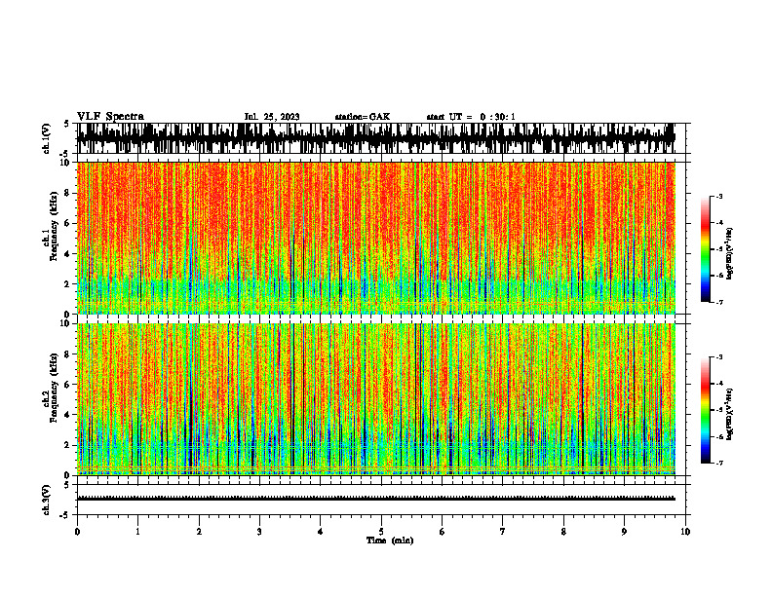Click the time axis tick label "6"
The width and height of the screenshot is (772, 596).
443,532
